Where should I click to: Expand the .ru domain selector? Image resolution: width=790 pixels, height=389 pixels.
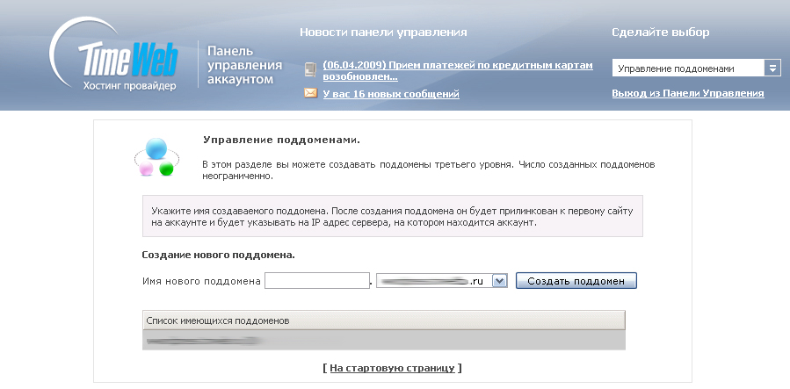coord(499,281)
